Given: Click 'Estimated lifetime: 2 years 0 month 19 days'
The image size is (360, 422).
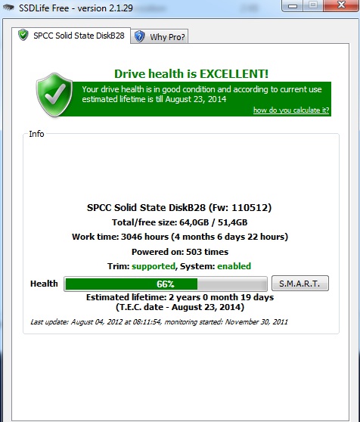Looking at the screenshot, I should pyautogui.click(x=180, y=297).
